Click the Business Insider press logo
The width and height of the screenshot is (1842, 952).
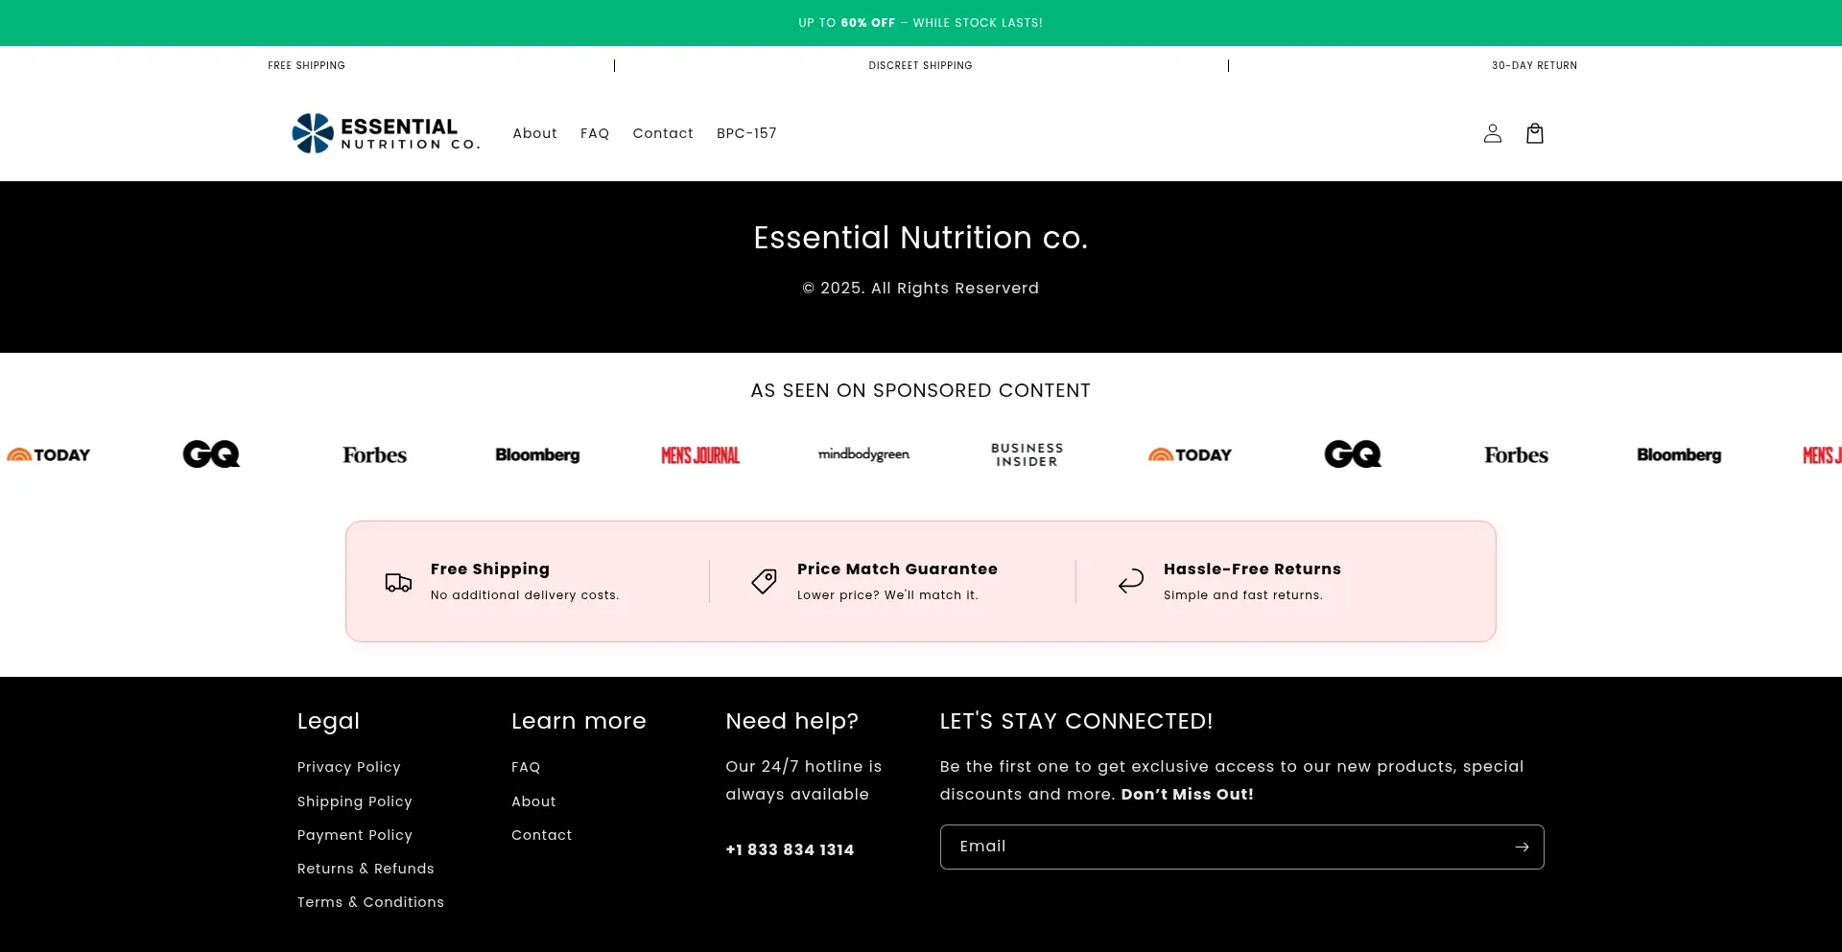click(x=1027, y=453)
